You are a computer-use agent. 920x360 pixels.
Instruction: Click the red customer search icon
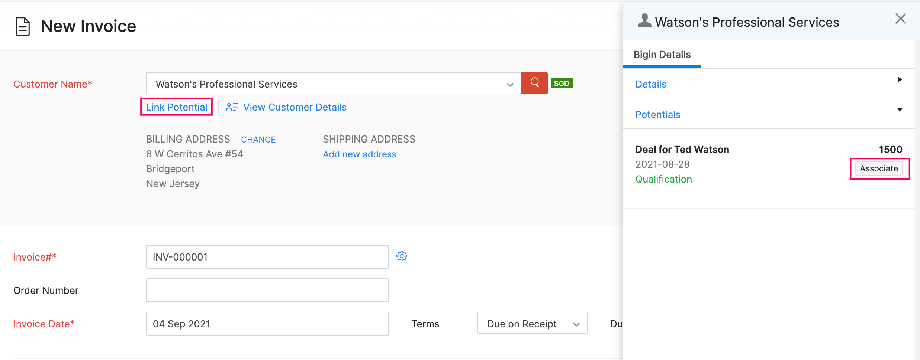(x=534, y=83)
